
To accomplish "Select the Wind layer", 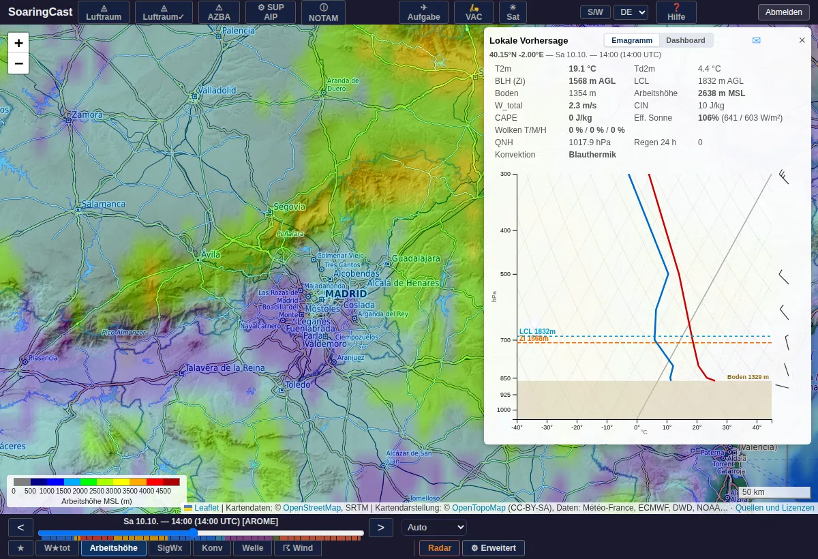I will pyautogui.click(x=298, y=548).
